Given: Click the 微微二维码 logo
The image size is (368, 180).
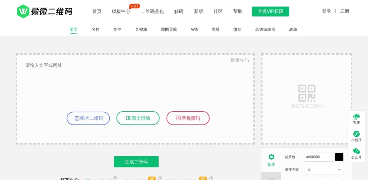Looking at the screenshot, I should click(45, 11).
